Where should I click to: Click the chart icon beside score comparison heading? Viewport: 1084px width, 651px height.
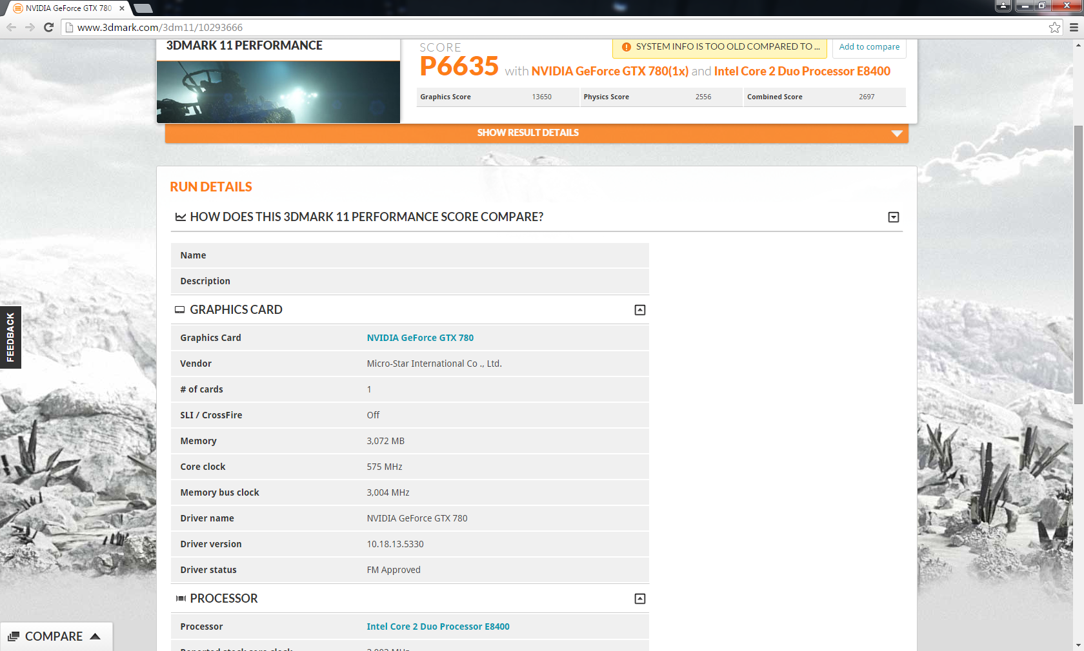(181, 217)
